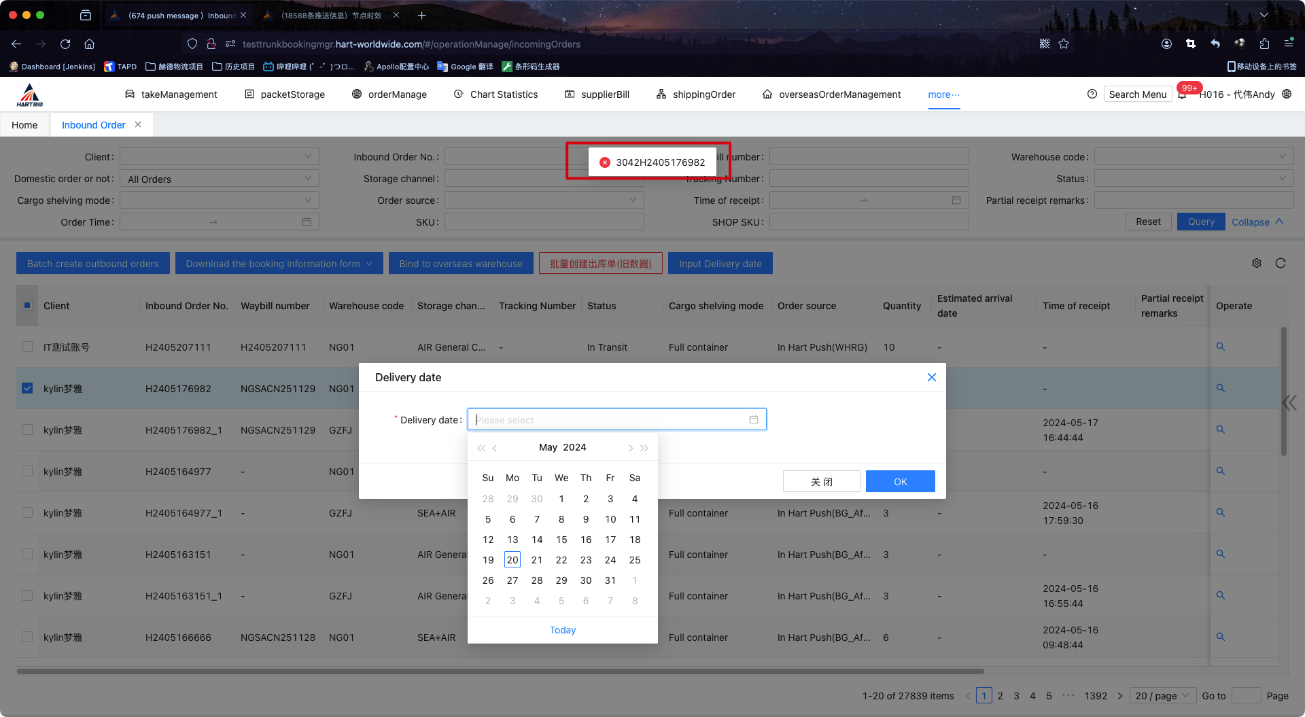
Task: Uncheck the H2405176982 row checkbox
Action: 27,388
